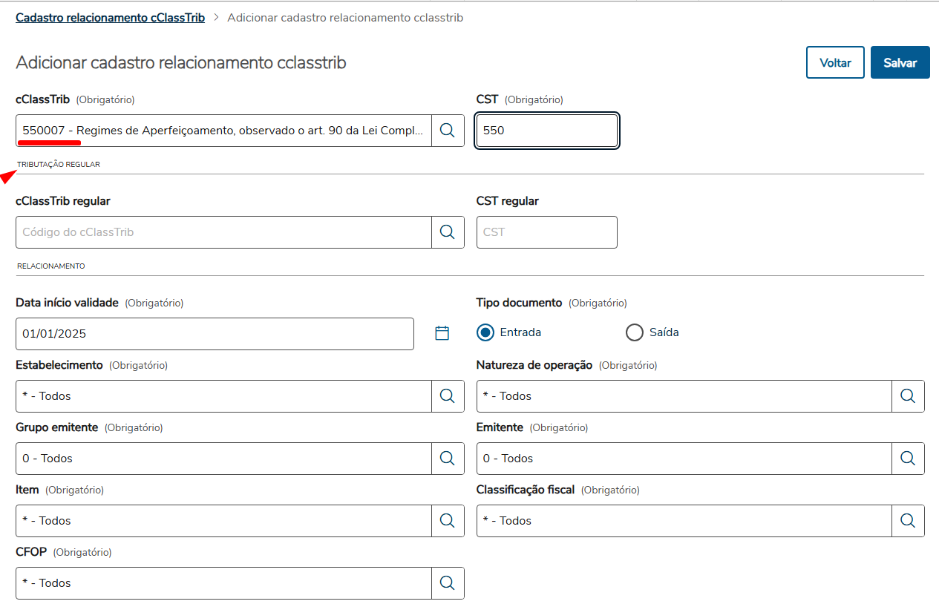Search Estabelecimento using the magnifier icon

[448, 396]
